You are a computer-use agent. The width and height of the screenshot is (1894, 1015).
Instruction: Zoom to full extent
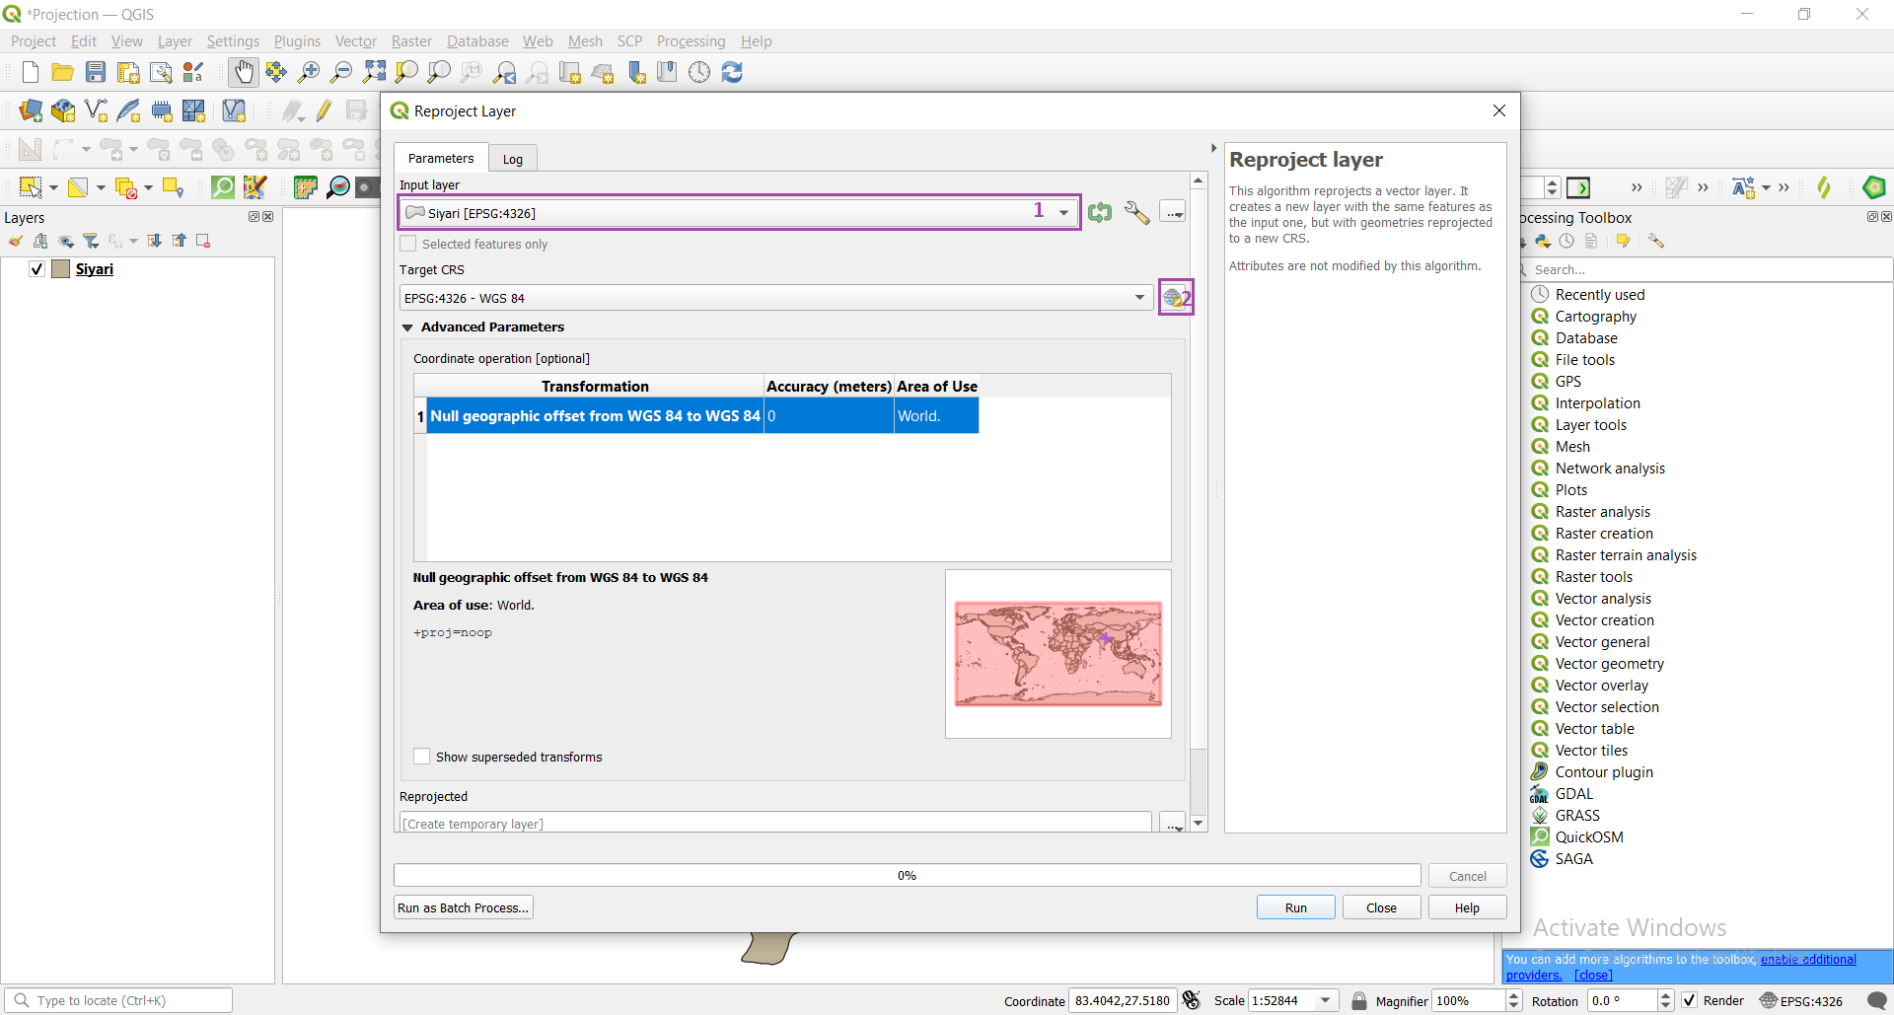tap(374, 72)
